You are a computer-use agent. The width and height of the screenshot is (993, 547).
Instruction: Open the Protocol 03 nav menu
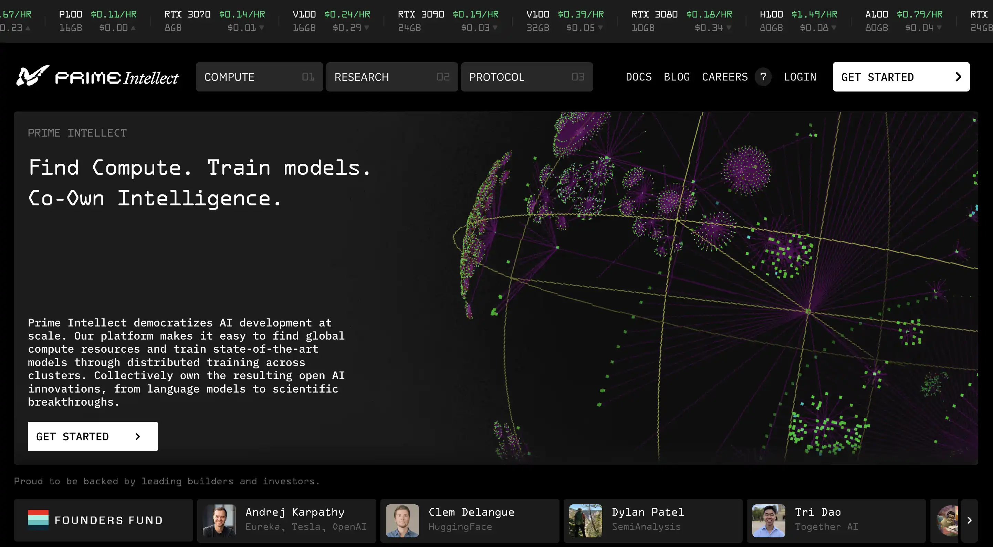(526, 77)
